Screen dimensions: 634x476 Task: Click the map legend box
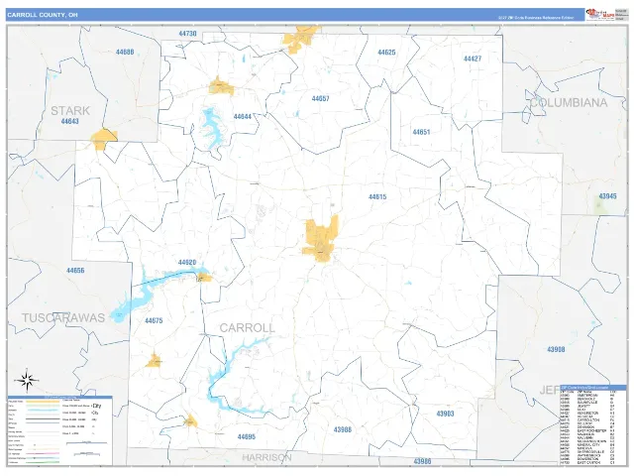(x=59, y=430)
